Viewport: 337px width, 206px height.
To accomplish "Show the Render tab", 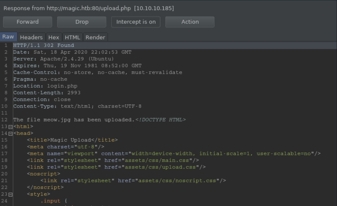I will tap(95, 37).
